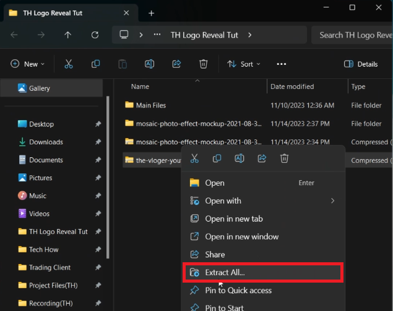Open the New dropdown menu

pyautogui.click(x=28, y=64)
